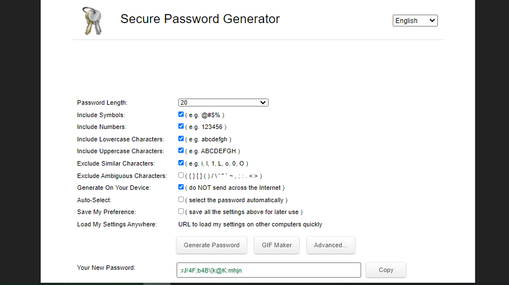Click the keys logo icon
509x285 pixels.
click(x=93, y=20)
